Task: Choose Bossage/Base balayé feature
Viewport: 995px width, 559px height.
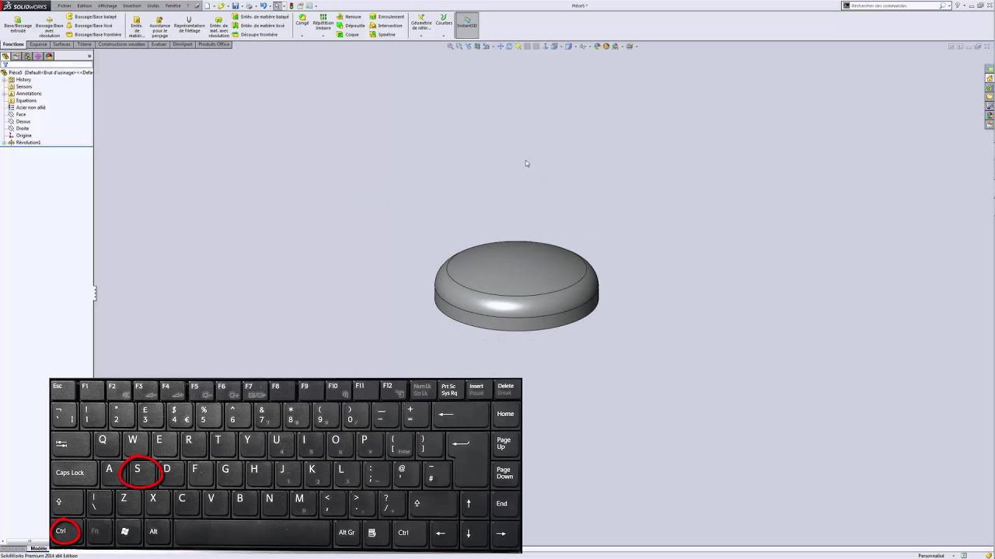Action: (92, 16)
